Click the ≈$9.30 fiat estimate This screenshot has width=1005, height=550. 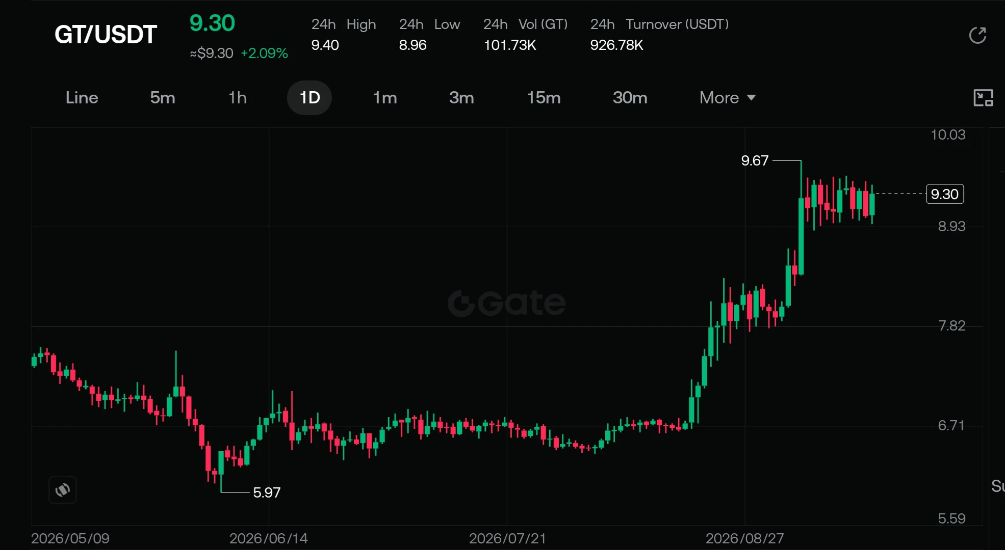click(x=212, y=53)
